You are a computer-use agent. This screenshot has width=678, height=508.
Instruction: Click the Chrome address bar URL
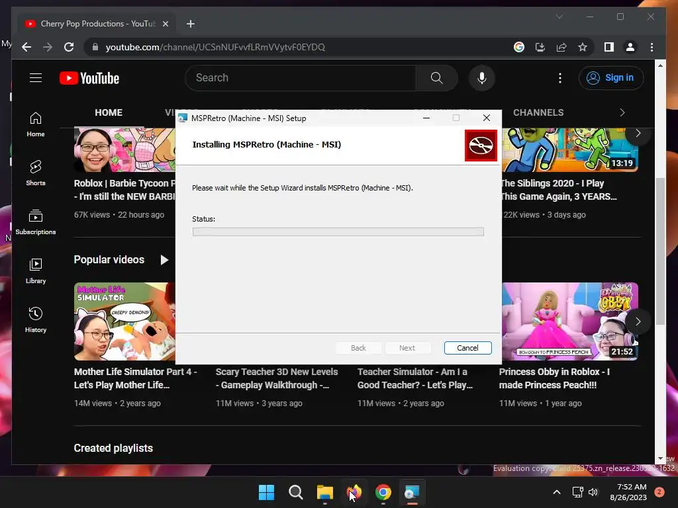[215, 47]
